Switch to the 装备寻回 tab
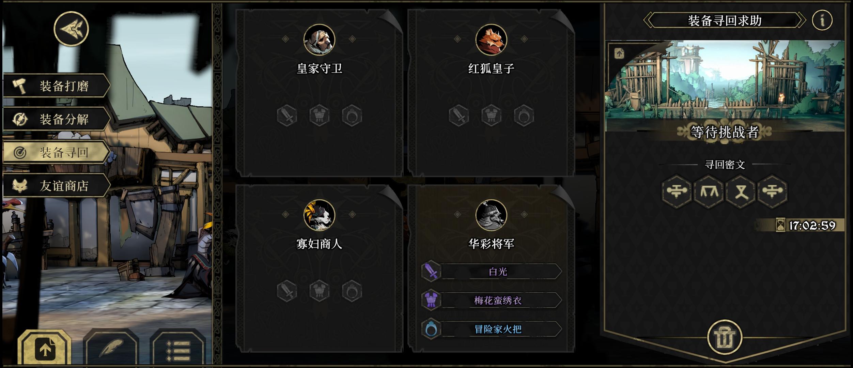This screenshot has height=368, width=853. pos(57,152)
